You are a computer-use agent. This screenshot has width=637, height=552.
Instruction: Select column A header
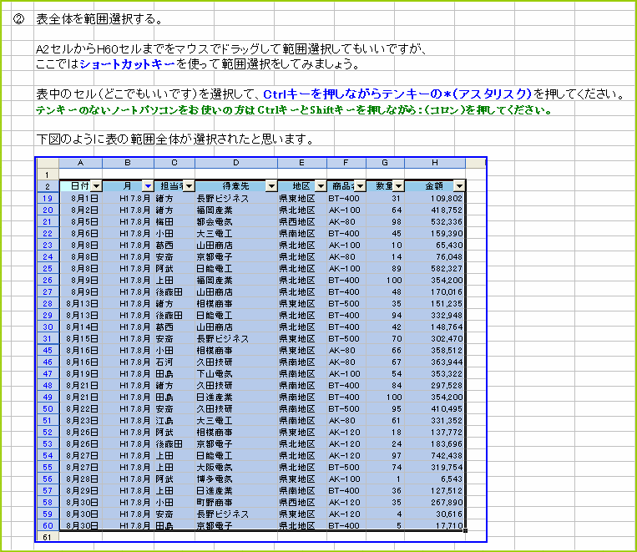[81, 163]
